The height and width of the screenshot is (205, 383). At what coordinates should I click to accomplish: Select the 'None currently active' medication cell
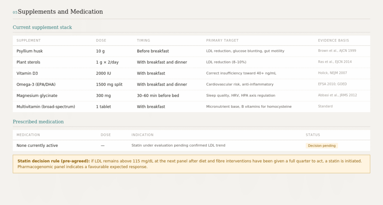[x=37, y=146]
